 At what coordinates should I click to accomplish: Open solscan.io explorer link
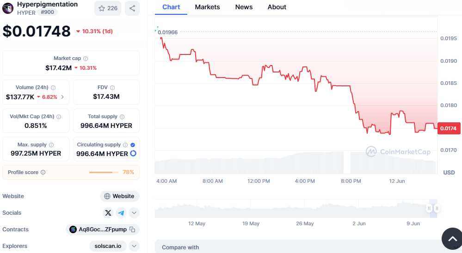tap(108, 246)
